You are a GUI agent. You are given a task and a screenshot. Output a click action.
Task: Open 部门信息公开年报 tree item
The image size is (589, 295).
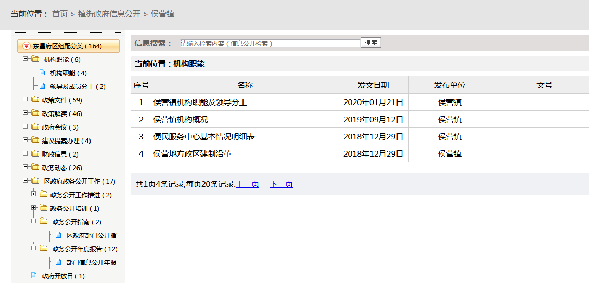[x=91, y=263]
